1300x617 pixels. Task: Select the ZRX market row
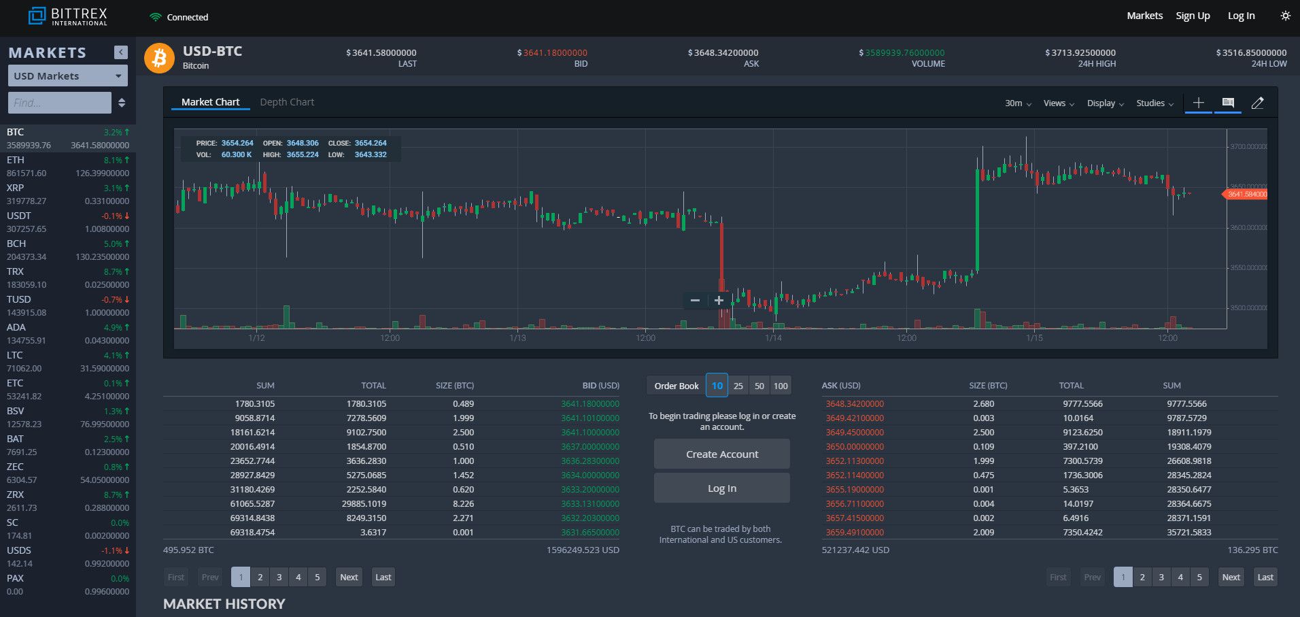point(68,501)
